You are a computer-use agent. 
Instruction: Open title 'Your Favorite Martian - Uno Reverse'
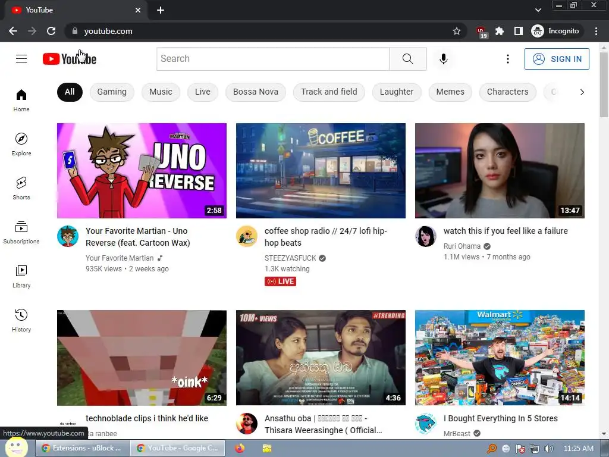(138, 237)
